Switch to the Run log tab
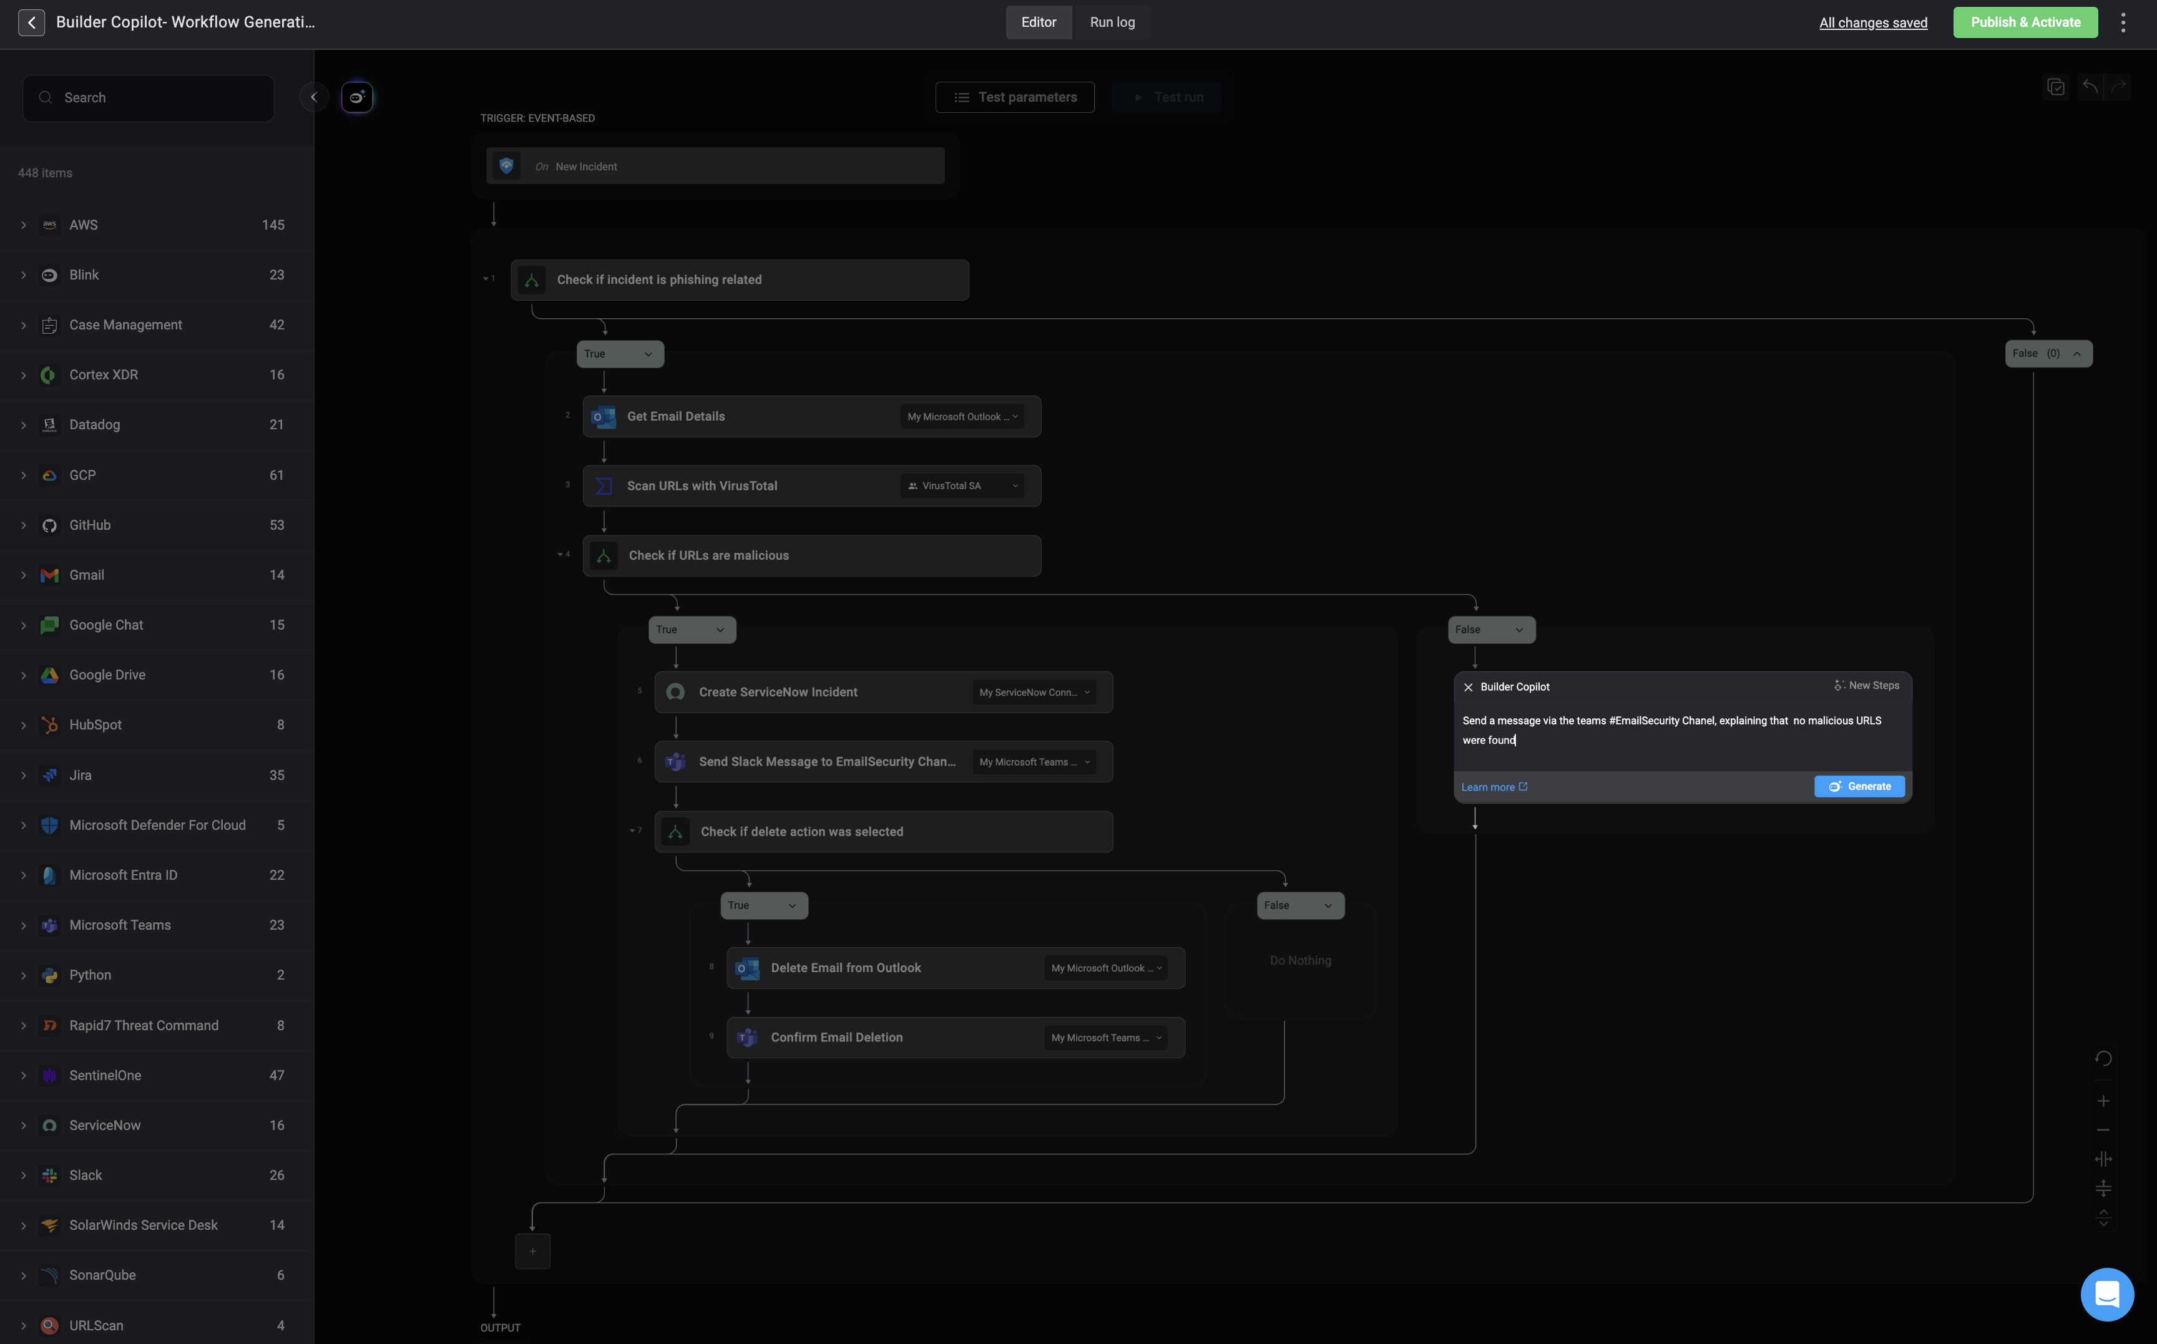Viewport: 2157px width, 1344px height. pos(1112,22)
